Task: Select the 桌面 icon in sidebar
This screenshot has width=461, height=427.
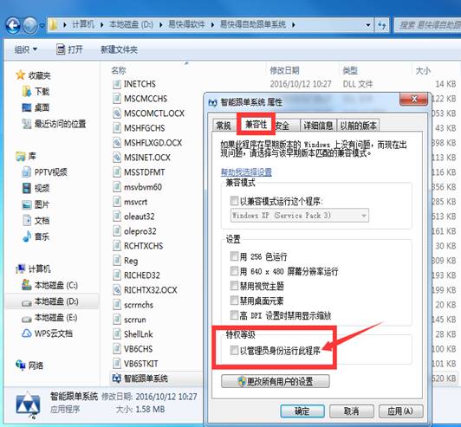Action: click(x=27, y=107)
